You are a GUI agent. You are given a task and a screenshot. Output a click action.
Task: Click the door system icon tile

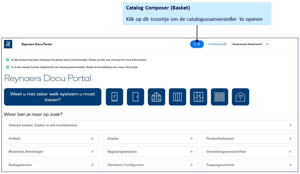136,97
